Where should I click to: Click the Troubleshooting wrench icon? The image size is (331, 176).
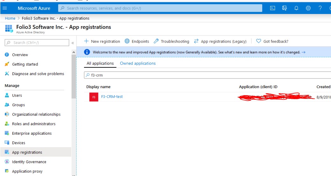pos(156,41)
